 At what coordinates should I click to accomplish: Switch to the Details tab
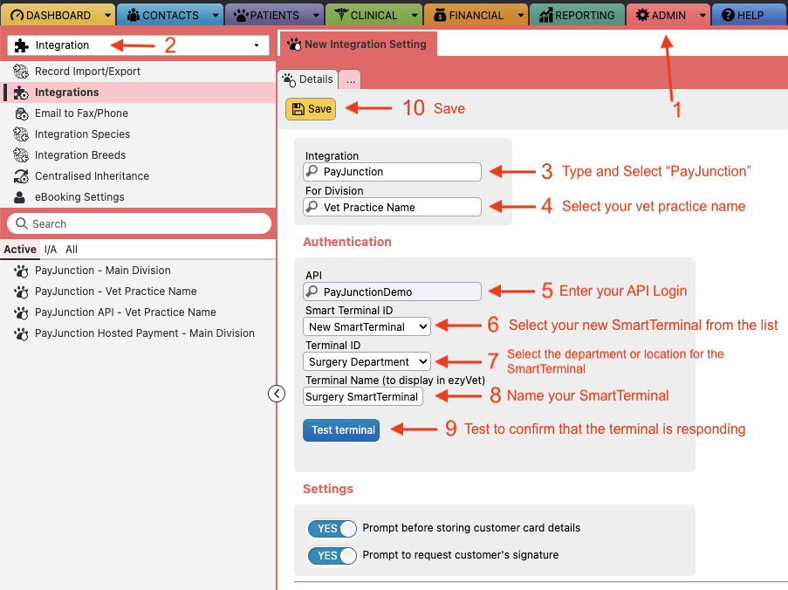pyautogui.click(x=308, y=79)
